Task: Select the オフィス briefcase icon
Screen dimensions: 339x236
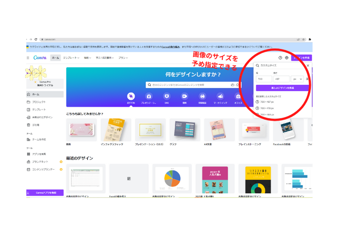Action: [238, 96]
